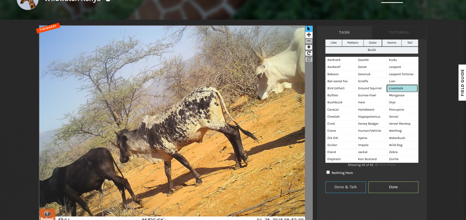This screenshot has height=220, width=466.
Task: Pick the Impala option
Action: (371, 145)
